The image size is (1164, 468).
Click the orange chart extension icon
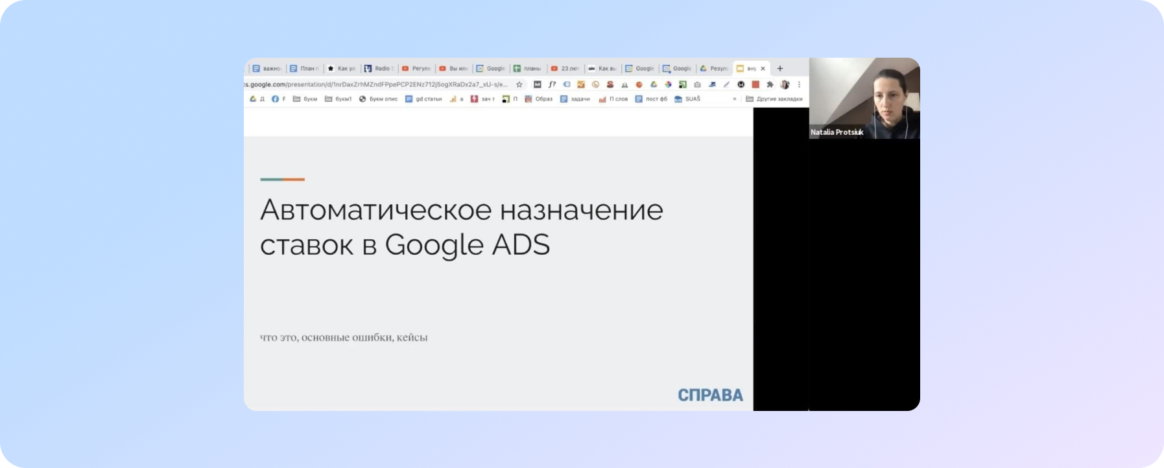pos(581,84)
